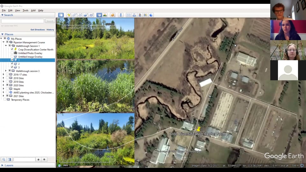Expand the 2020 Sites folder
The width and height of the screenshot is (306, 172).
[x=4, y=85]
